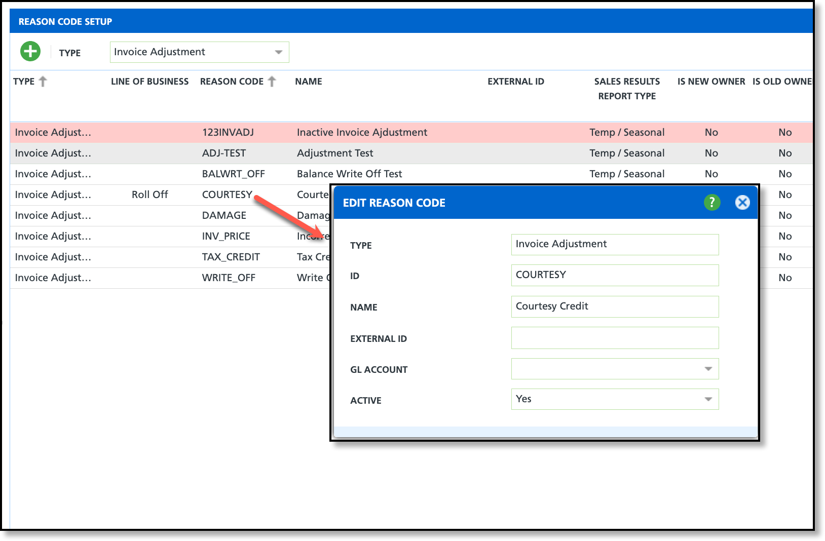The width and height of the screenshot is (825, 541).
Task: Click the Invoice Adjust… type cell in ADJ-TEST row
Action: (53, 153)
